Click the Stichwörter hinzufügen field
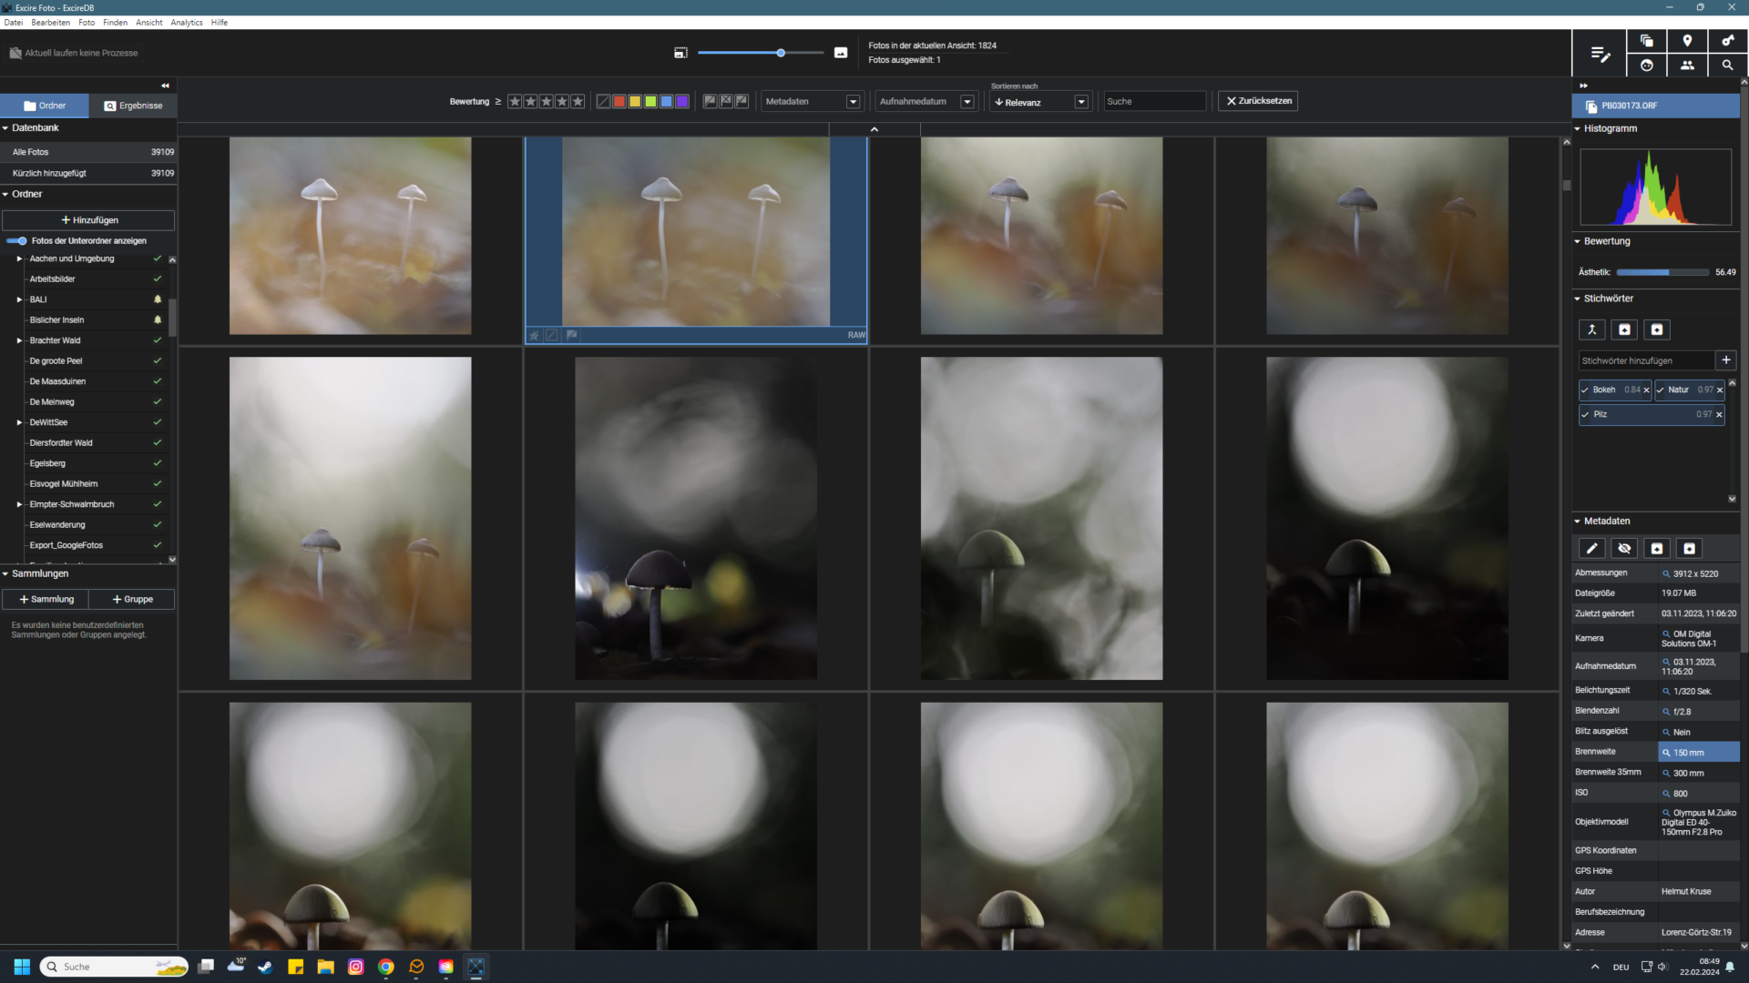 tap(1646, 360)
